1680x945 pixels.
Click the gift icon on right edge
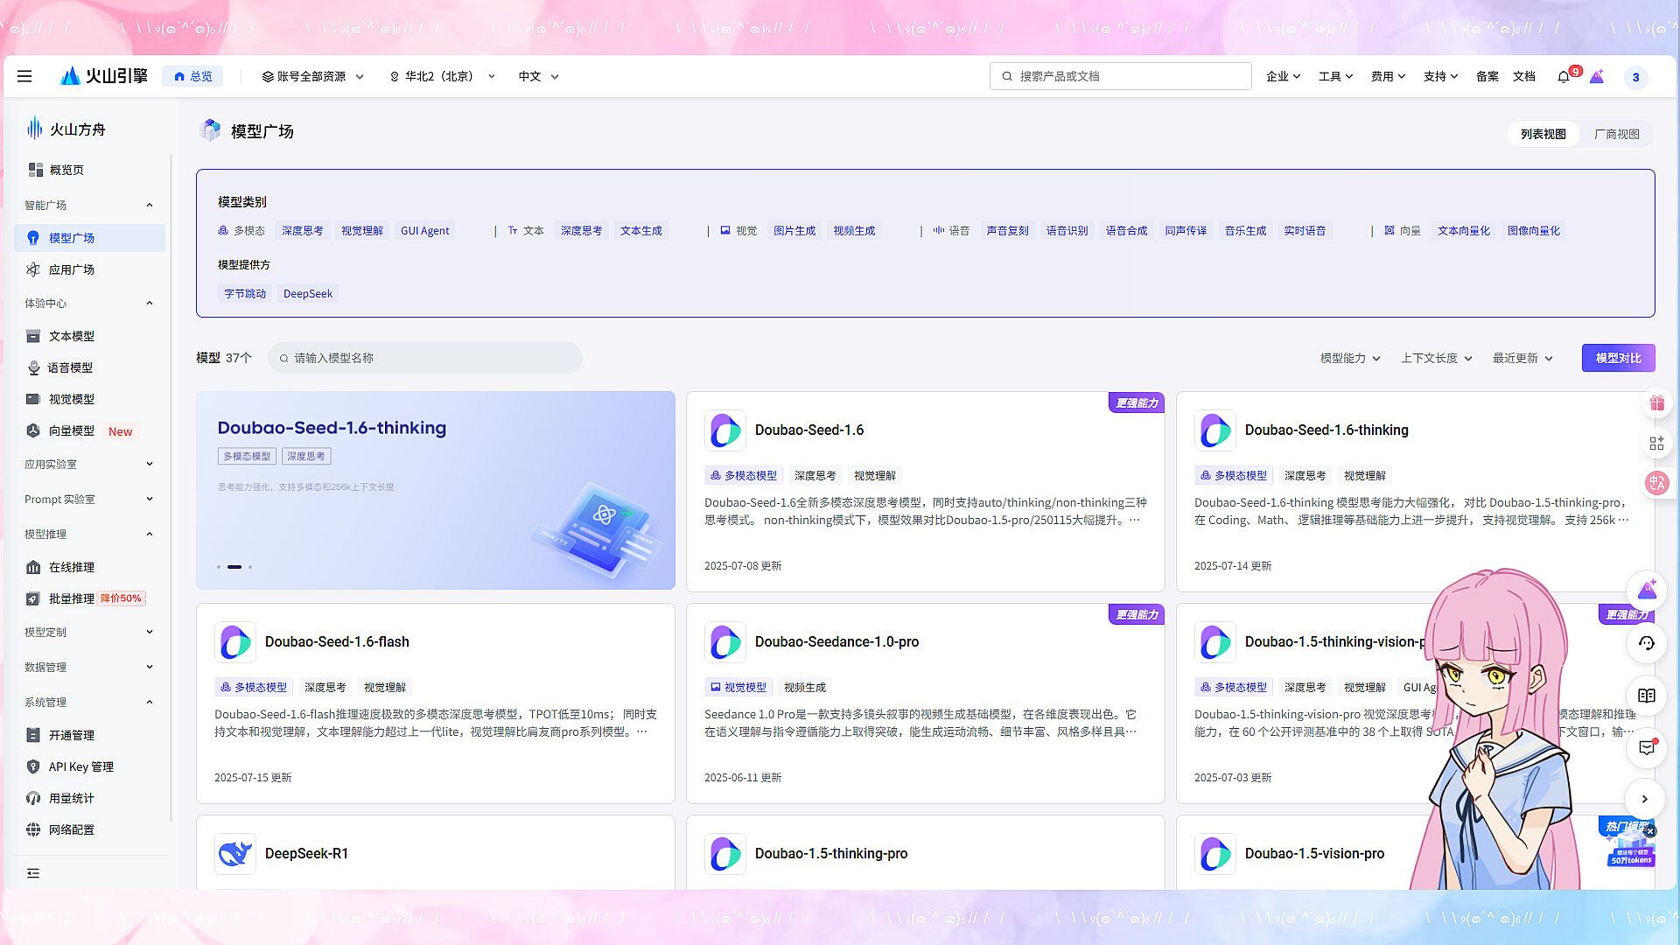click(1656, 403)
